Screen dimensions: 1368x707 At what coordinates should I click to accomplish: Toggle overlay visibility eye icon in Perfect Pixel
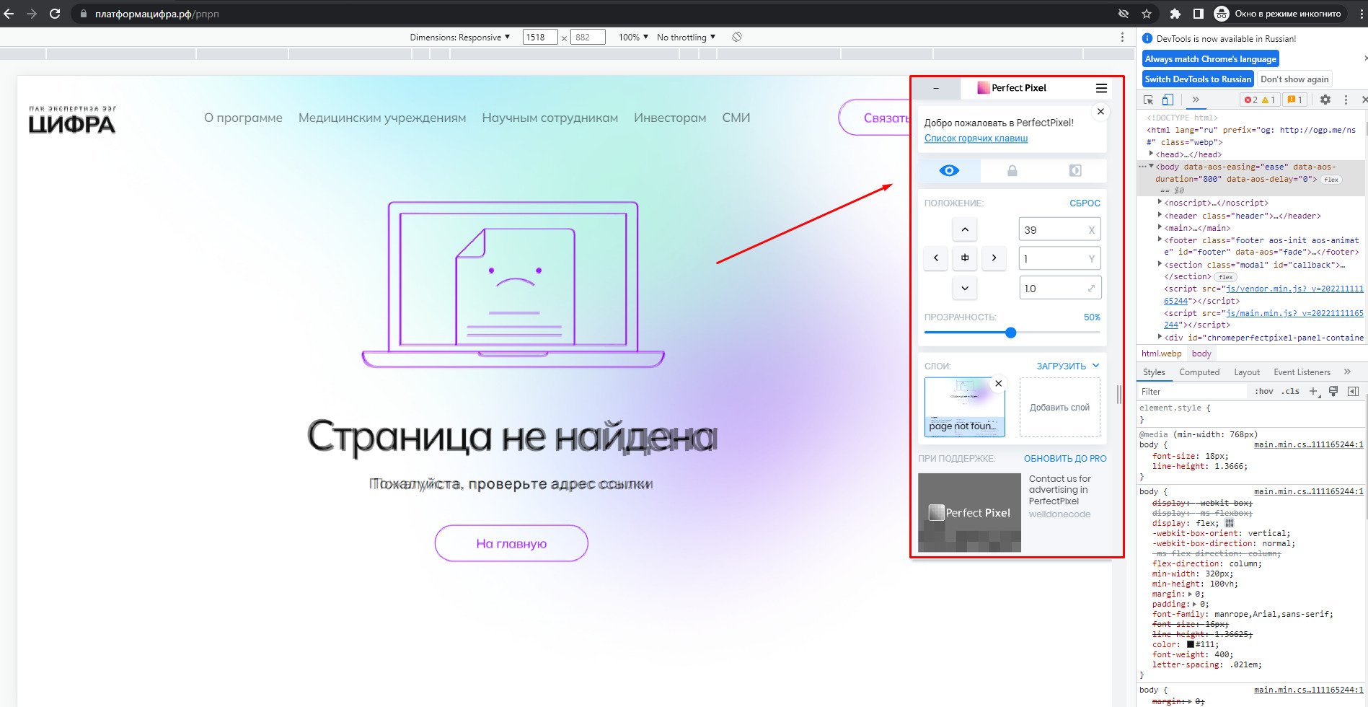(949, 171)
